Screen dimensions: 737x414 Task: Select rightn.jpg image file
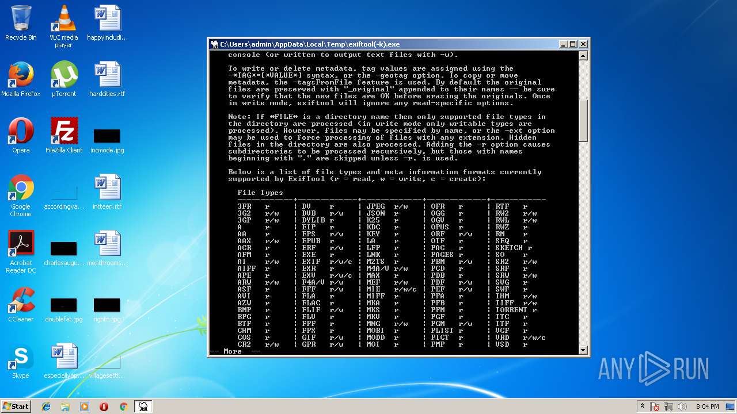click(107, 310)
